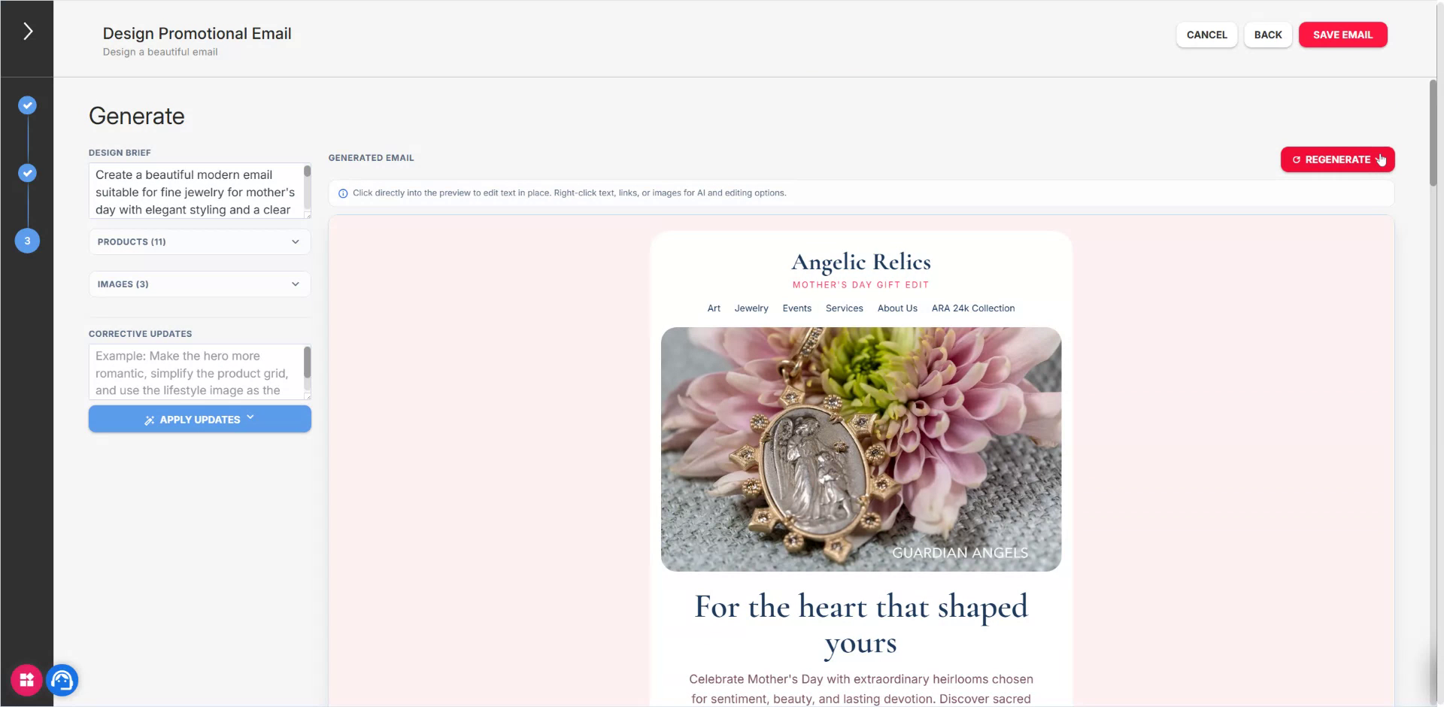Go to the second completed step checkmark
Screen dimensions: 1444x707
[27, 173]
